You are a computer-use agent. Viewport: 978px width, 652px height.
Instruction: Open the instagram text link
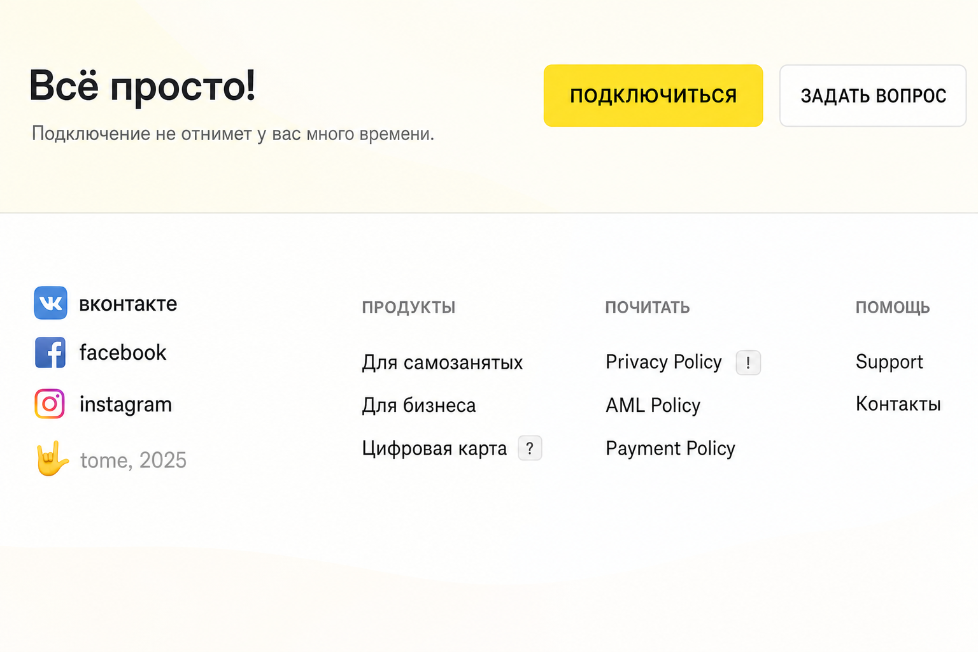point(125,404)
